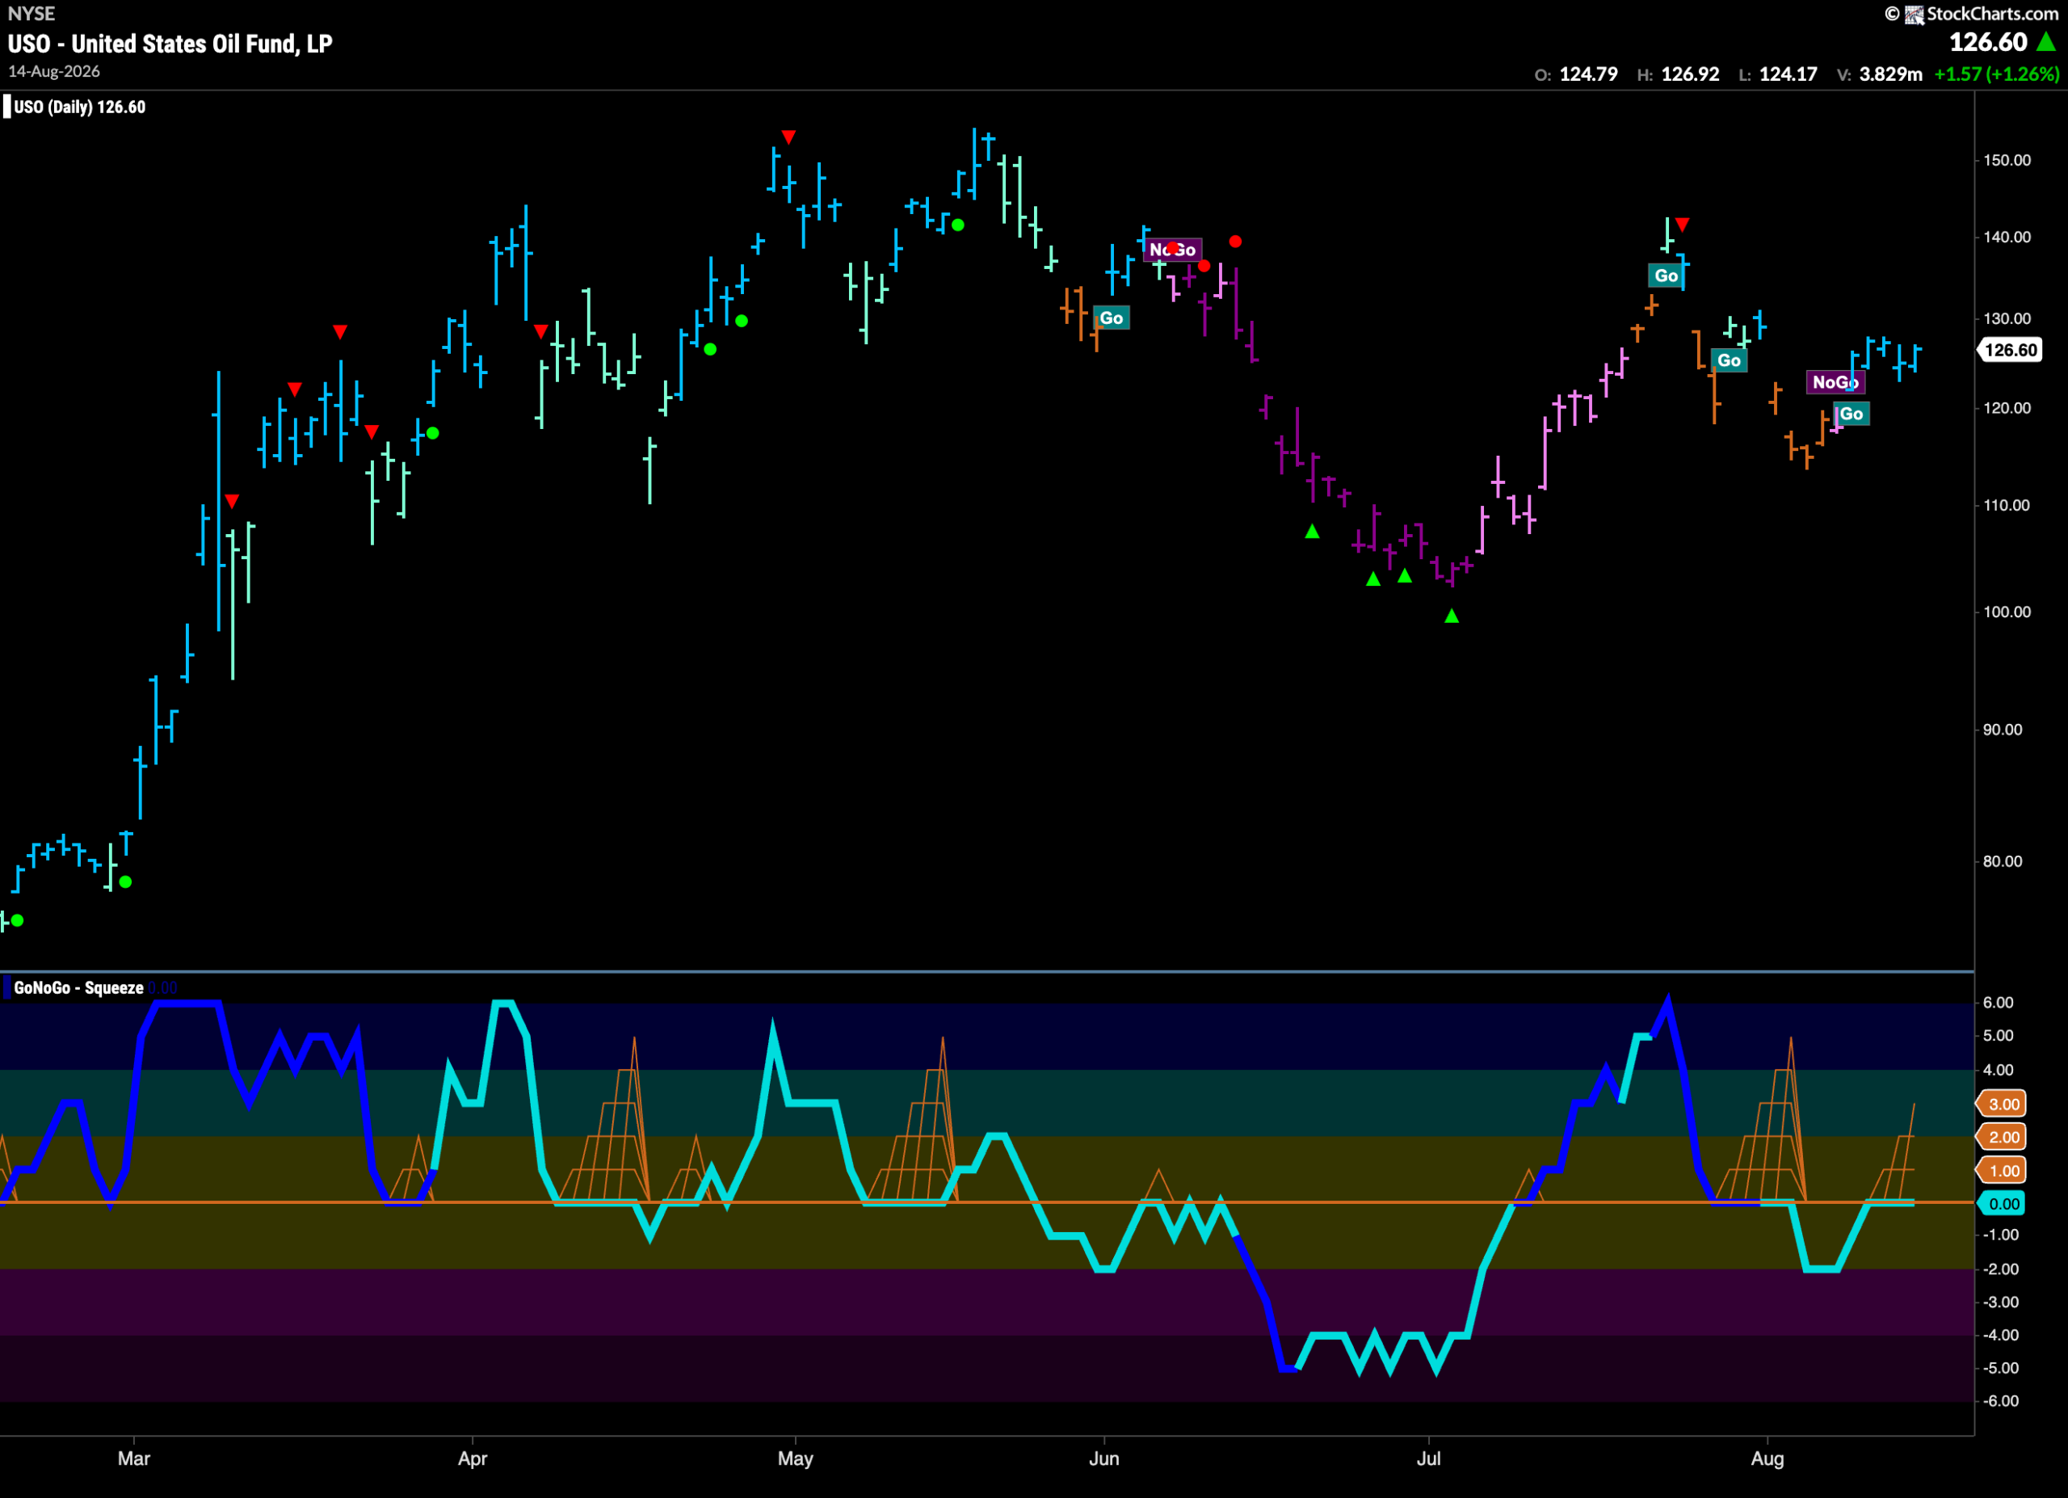The height and width of the screenshot is (1498, 2068).
Task: Click the NoGo label in early June
Action: tap(1173, 249)
